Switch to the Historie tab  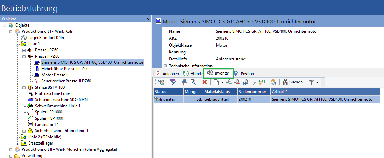(193, 73)
